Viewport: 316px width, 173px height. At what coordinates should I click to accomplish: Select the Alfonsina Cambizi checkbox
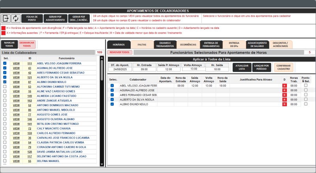pos(5,86)
